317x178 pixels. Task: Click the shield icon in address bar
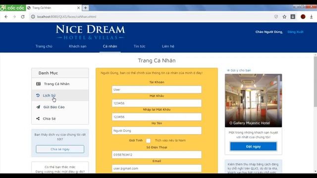[276, 17]
